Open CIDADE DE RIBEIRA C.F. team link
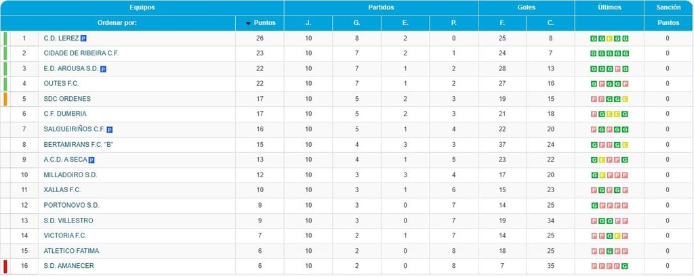 [x=81, y=53]
